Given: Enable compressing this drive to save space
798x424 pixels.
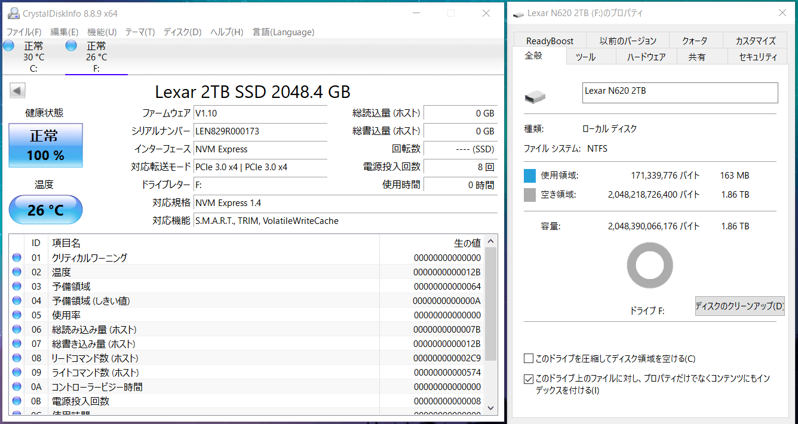Looking at the screenshot, I should point(528,358).
